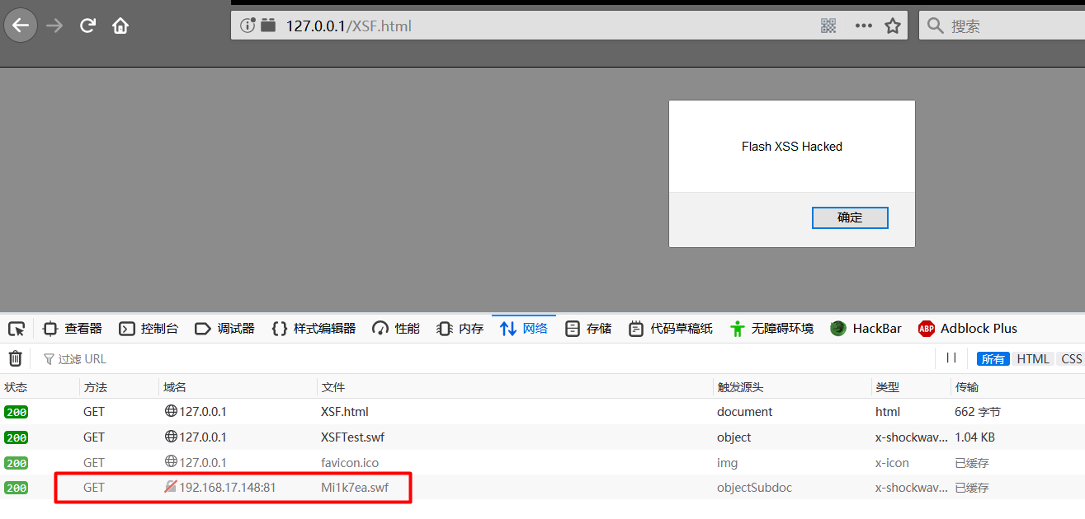The image size is (1085, 519).
Task: Click the QR code icon in address bar
Action: [828, 26]
